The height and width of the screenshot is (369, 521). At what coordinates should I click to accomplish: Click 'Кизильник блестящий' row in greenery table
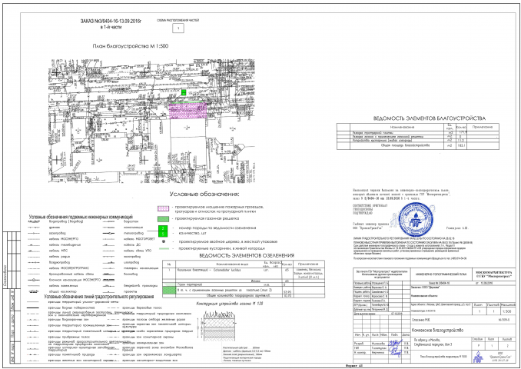(244, 273)
